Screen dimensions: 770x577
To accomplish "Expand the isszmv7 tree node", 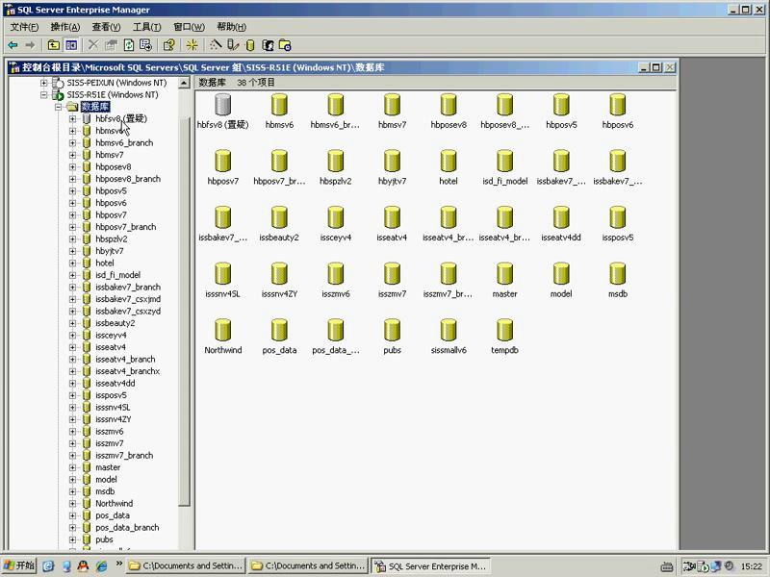I will point(73,443).
